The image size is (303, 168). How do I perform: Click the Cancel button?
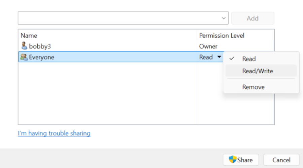point(281,160)
